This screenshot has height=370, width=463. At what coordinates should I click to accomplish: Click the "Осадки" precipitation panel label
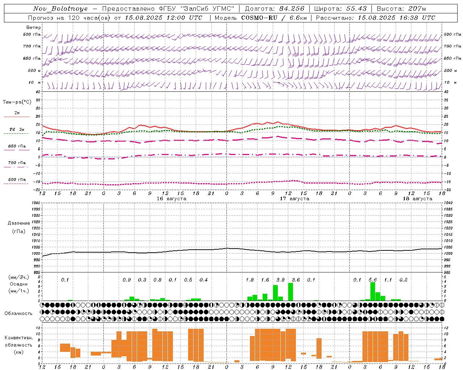tap(18, 284)
